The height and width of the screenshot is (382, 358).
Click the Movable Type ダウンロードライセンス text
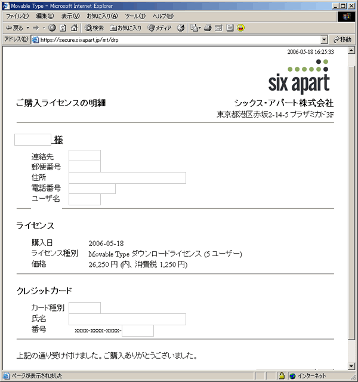145,254
